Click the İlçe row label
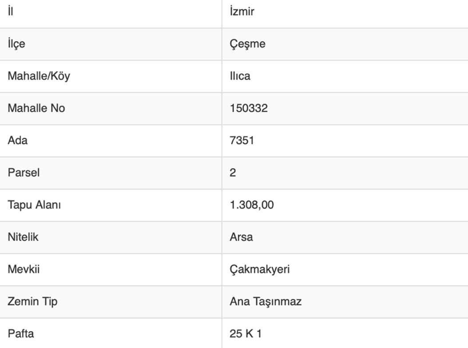468x348 pixels. coord(16,44)
